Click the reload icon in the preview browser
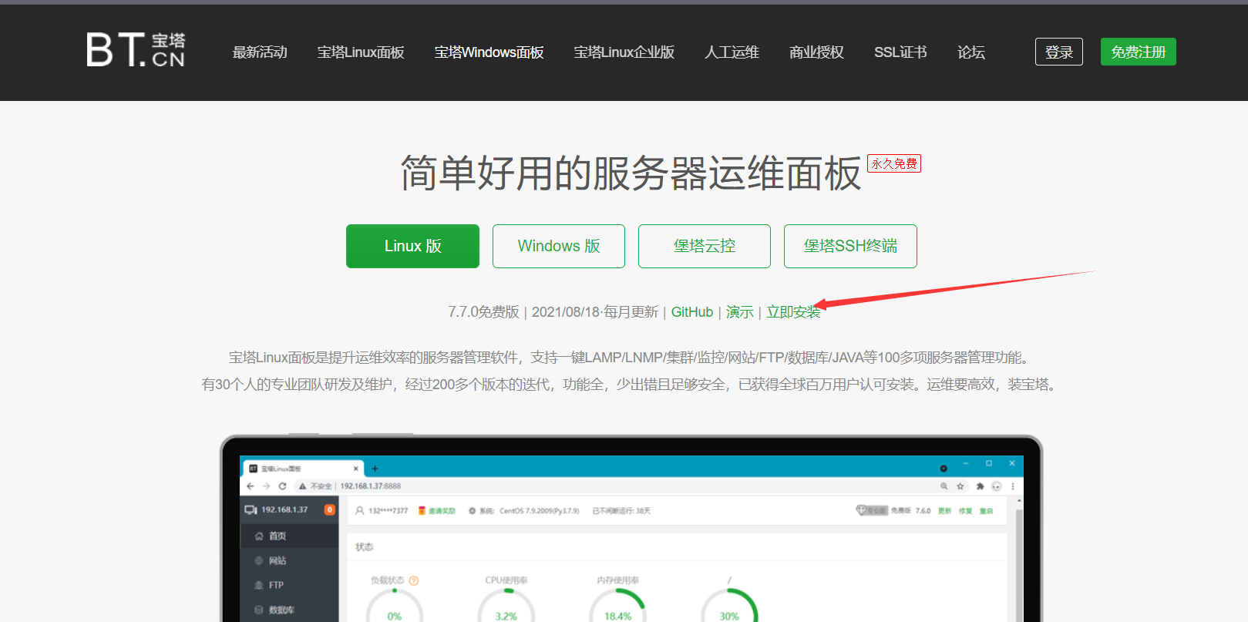 tap(282, 486)
